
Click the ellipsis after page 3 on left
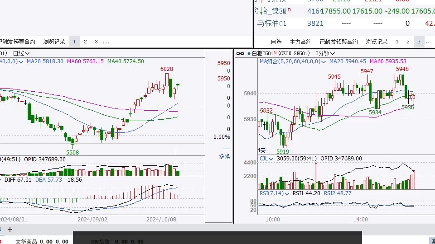click(106, 42)
